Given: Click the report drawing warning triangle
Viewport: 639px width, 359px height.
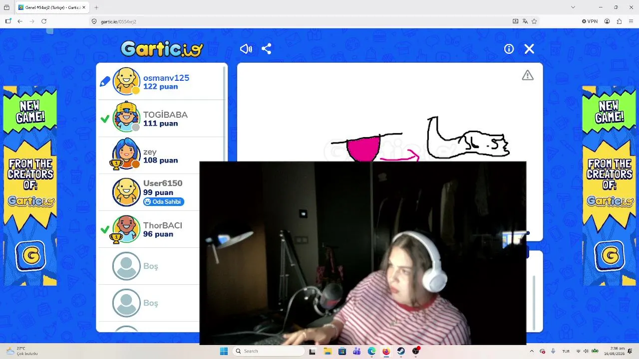Looking at the screenshot, I should (528, 75).
